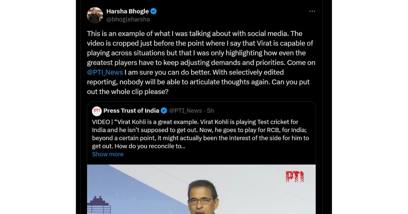Image resolution: width=408 pixels, height=214 pixels.
Task: Open the @PTI_News handle in the quoted tweet
Action: (x=186, y=111)
